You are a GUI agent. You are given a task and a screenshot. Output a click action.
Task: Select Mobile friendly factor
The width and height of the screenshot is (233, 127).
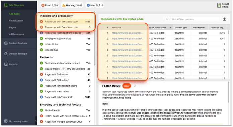point(65,110)
